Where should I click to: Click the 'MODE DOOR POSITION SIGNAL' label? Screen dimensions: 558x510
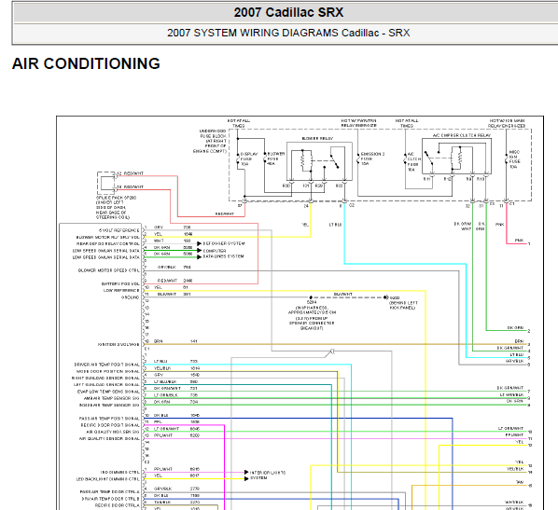tap(108, 371)
